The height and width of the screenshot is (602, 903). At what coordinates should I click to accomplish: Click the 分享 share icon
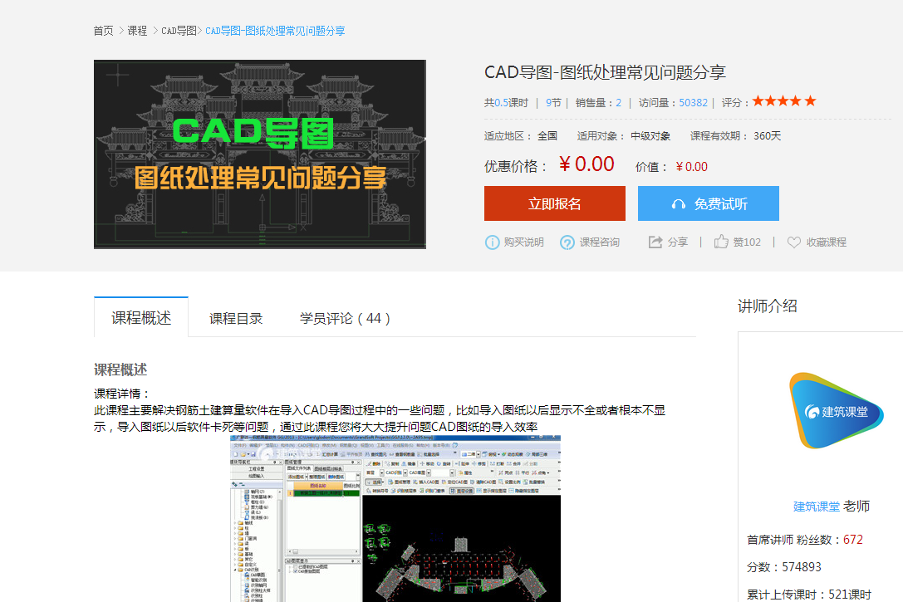pos(655,242)
